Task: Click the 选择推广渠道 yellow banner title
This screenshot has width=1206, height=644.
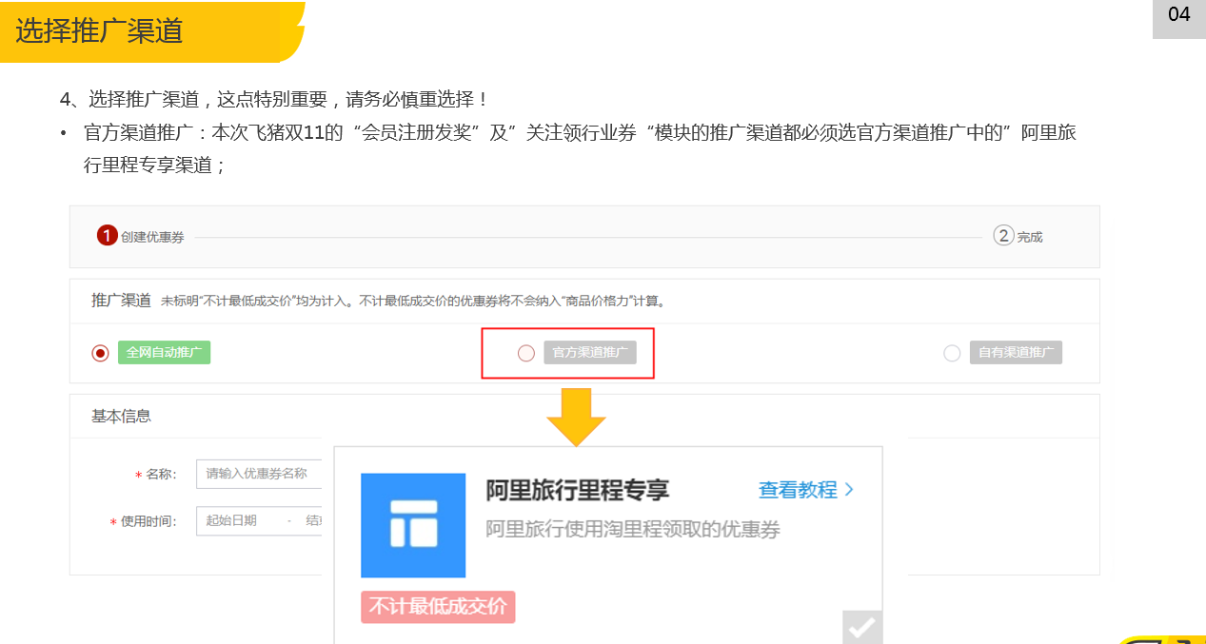Action: click(x=99, y=30)
